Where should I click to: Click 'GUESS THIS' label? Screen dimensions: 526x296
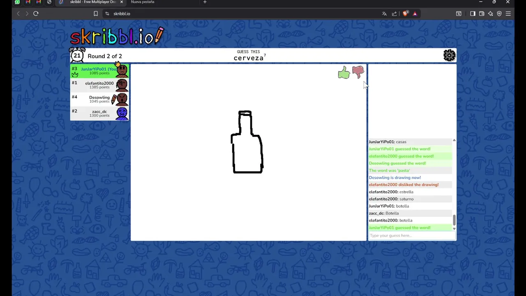[248, 52]
